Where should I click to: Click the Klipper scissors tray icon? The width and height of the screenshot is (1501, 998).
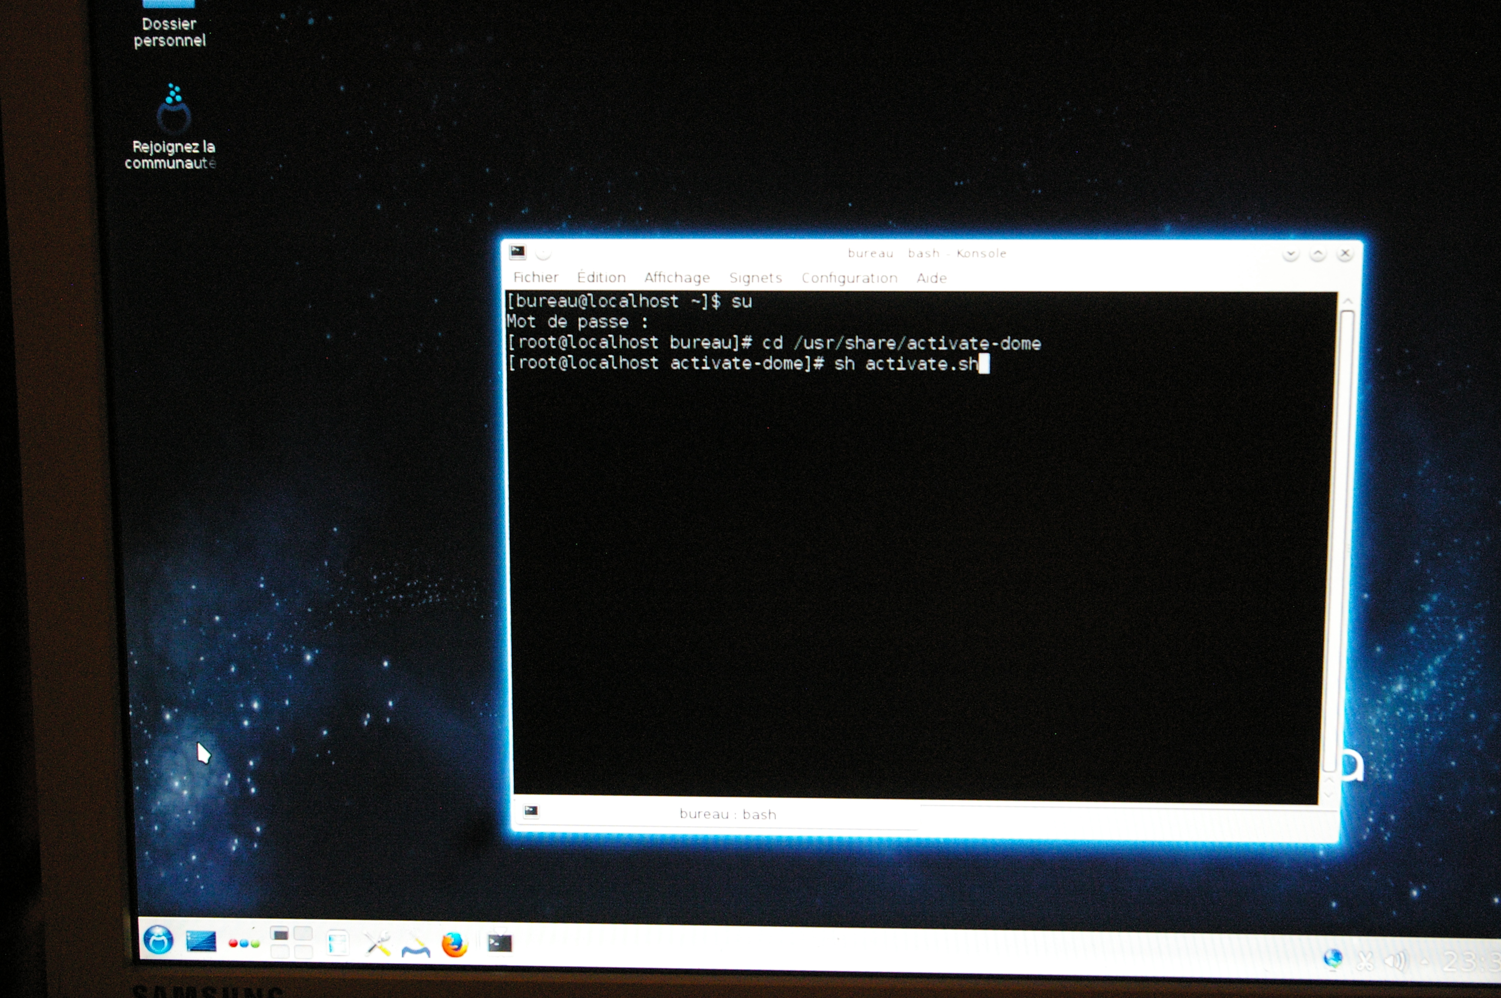(1364, 961)
